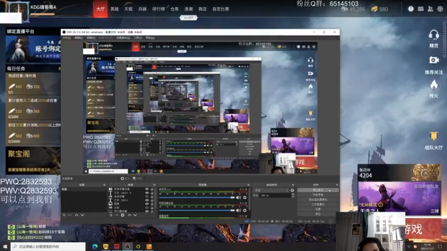Lock the 视频采集设备 source

tap(152, 189)
